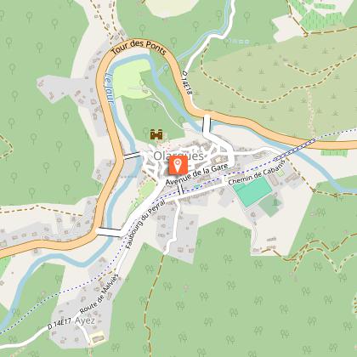Click the railway crossing on Avenue de la Gare

click(180, 189)
